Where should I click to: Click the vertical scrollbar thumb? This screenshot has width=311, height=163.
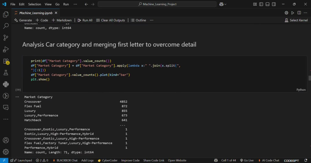[310, 78]
